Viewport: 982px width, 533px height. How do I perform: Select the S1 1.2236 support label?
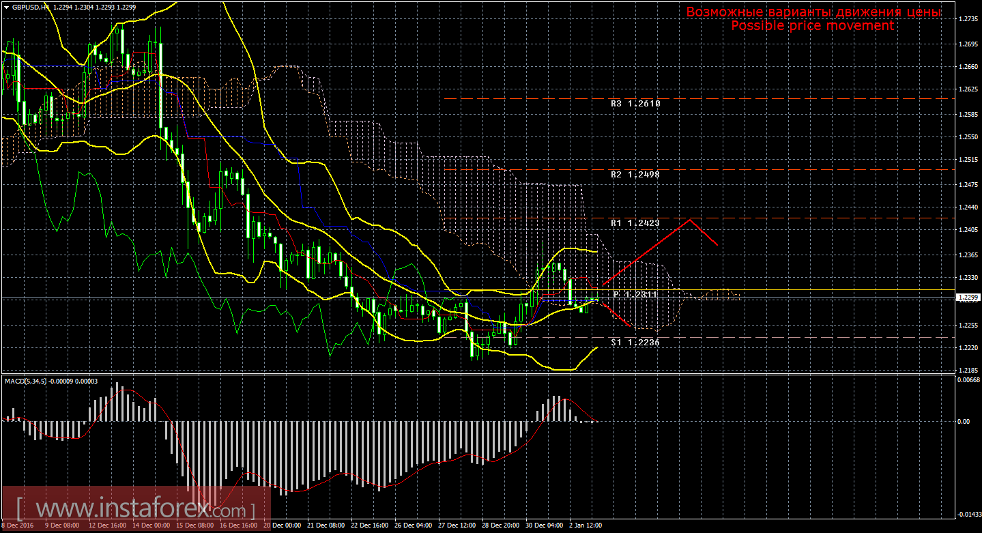635,343
